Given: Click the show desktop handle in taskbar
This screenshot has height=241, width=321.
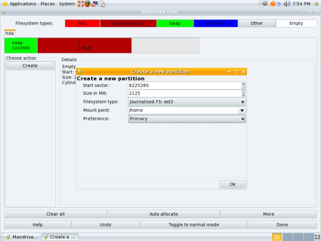Looking at the screenshot, I should [x=2, y=237].
